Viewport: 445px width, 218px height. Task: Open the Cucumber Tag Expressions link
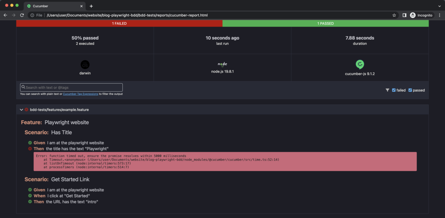pyautogui.click(x=80, y=94)
